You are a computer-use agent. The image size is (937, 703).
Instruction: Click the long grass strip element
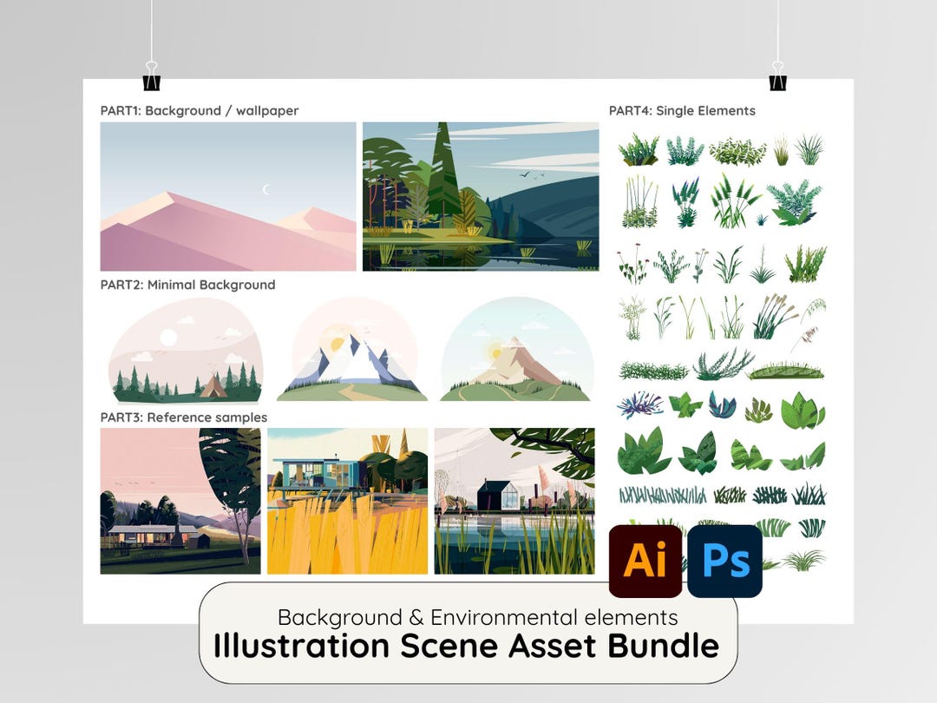pyautogui.click(x=662, y=495)
